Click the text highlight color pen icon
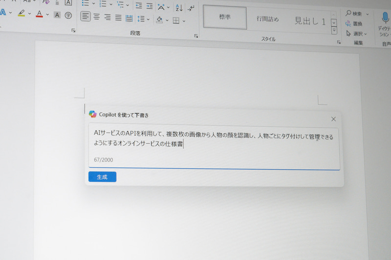 click(22, 13)
